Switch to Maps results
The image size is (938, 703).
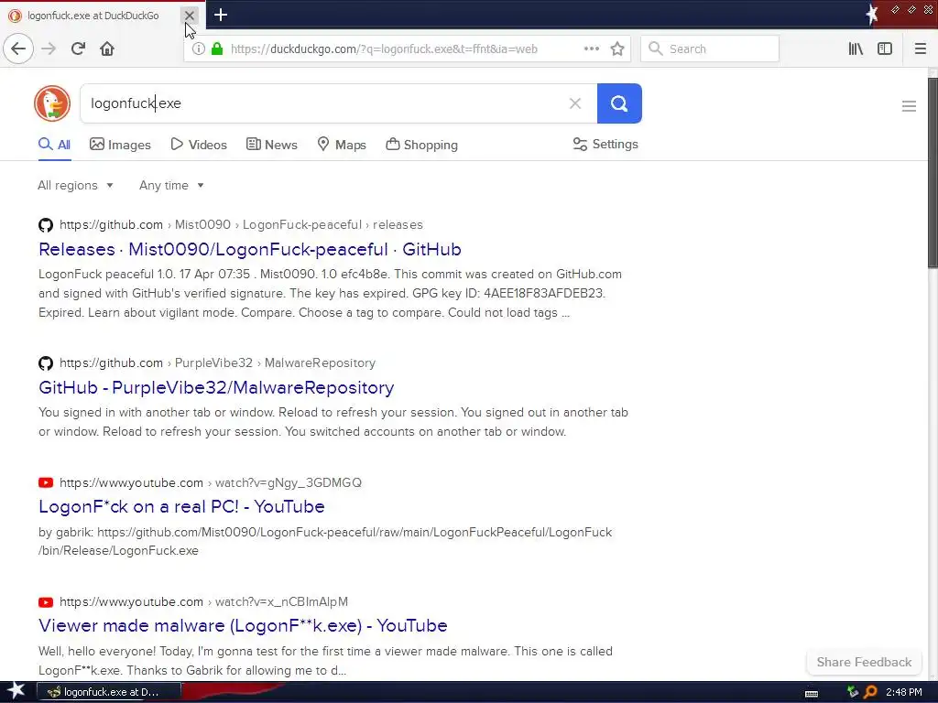pyautogui.click(x=342, y=145)
